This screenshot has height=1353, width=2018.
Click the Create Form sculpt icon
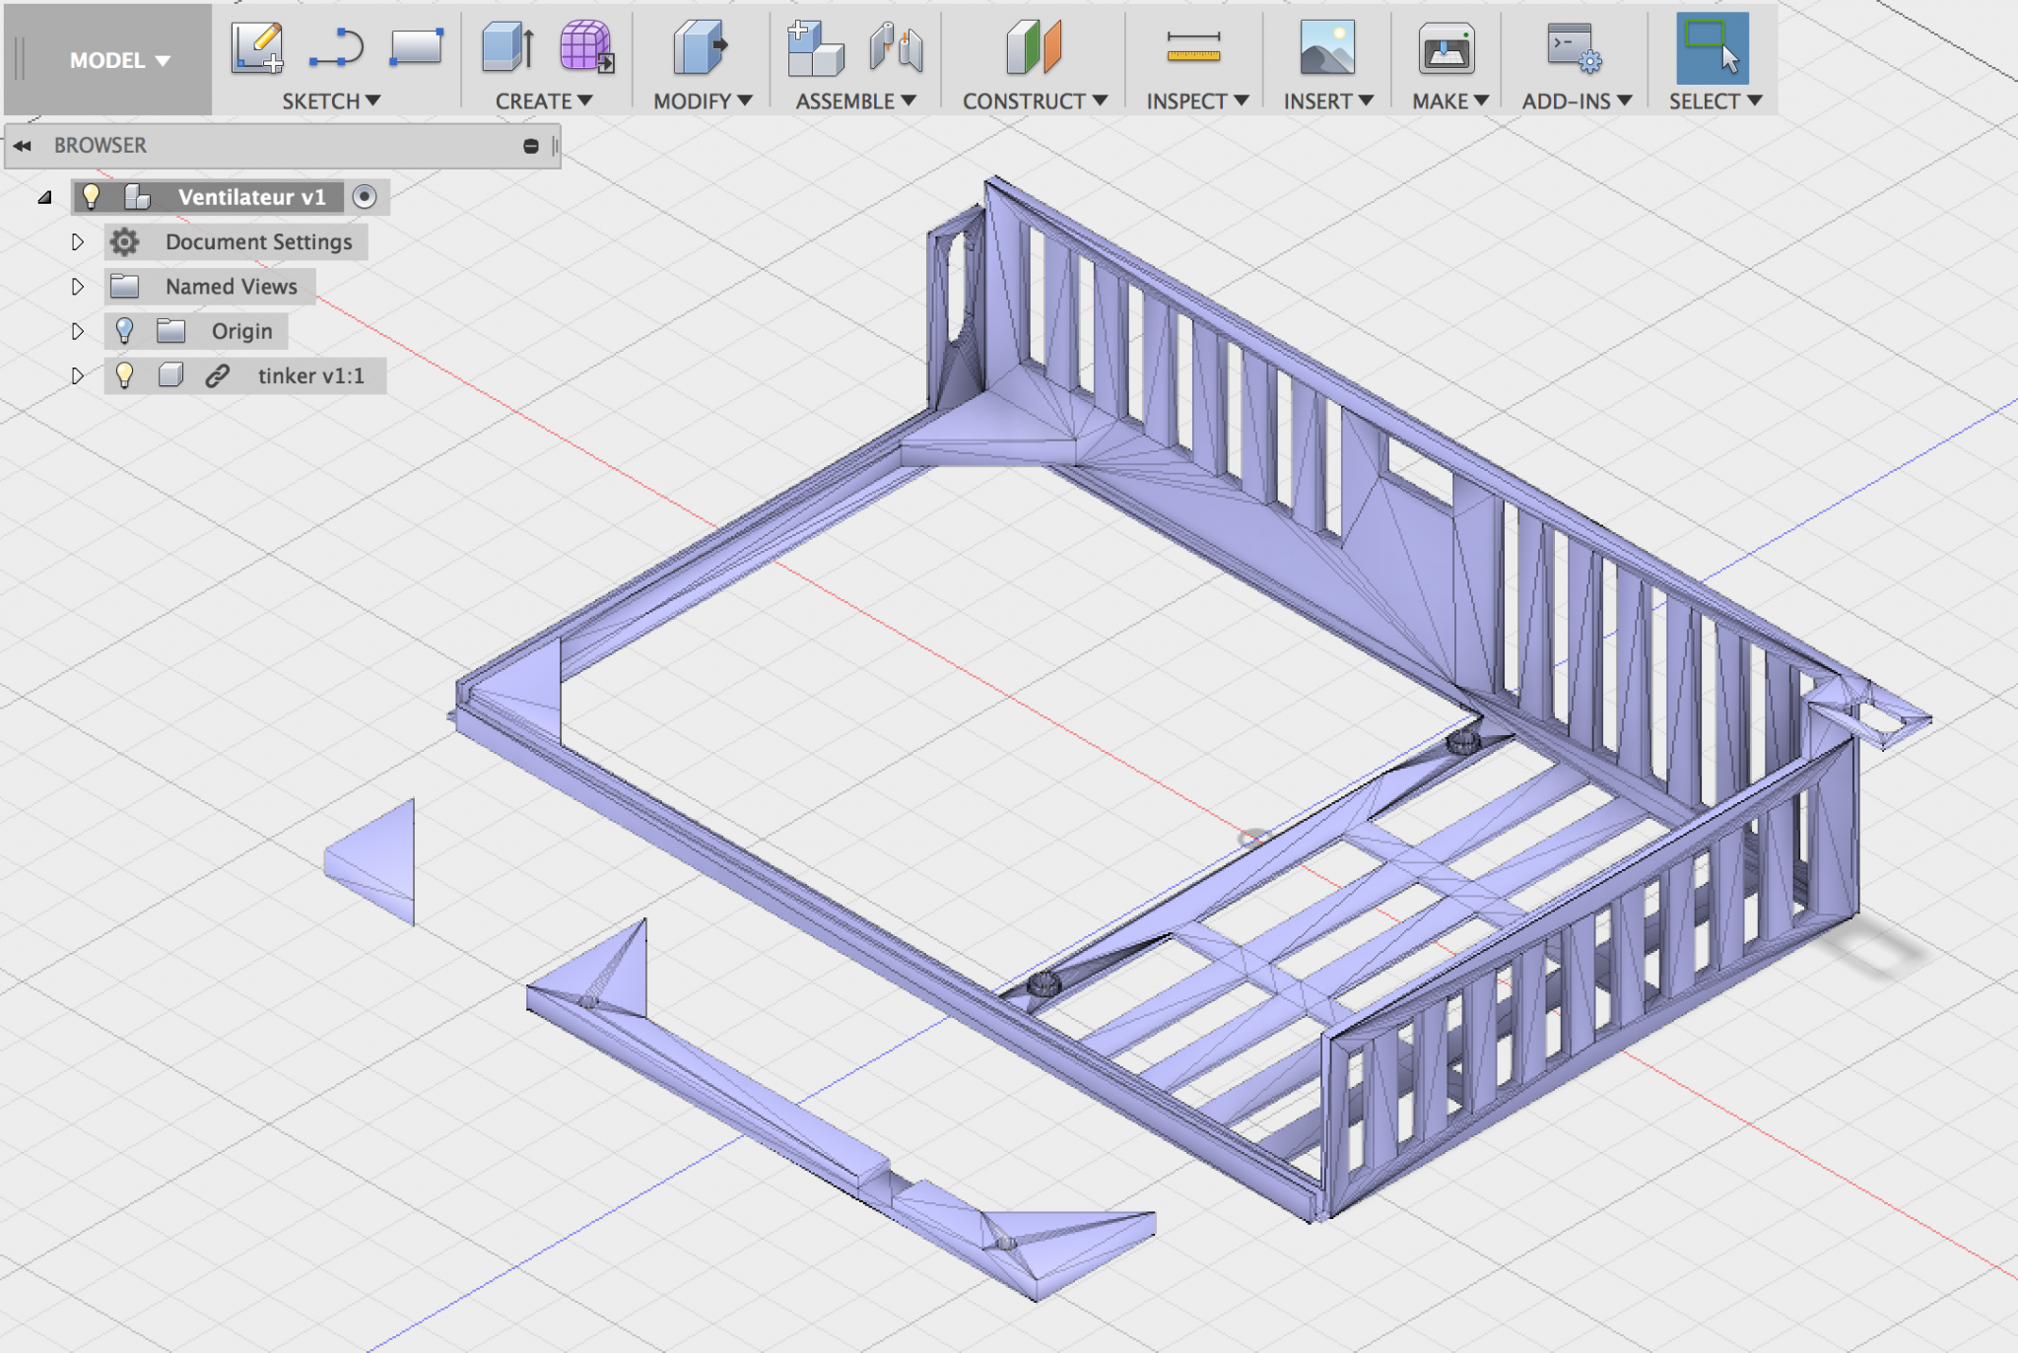[x=586, y=47]
